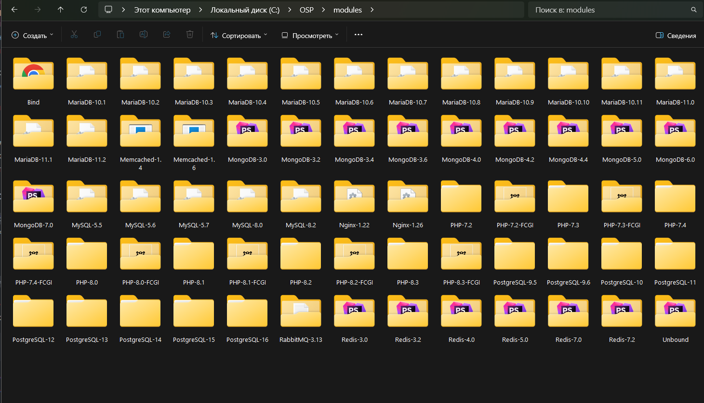Screen dimensions: 704x403
Task: Expand the chevron after OSP in path
Action: coord(323,10)
